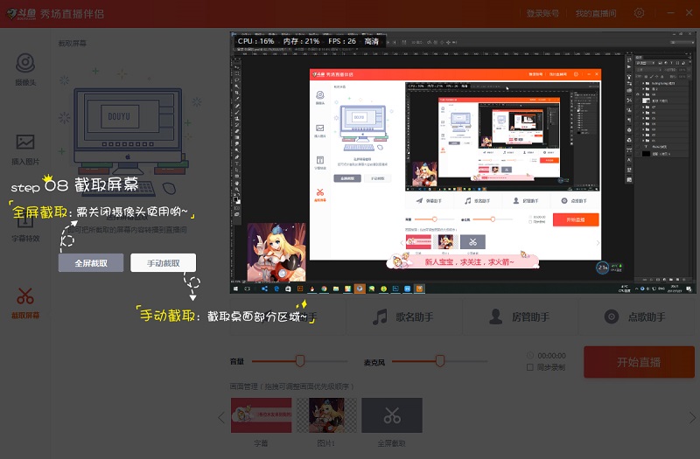
Task: Open 字幕特效 subtitle effects in sidebar
Action: pos(25,227)
